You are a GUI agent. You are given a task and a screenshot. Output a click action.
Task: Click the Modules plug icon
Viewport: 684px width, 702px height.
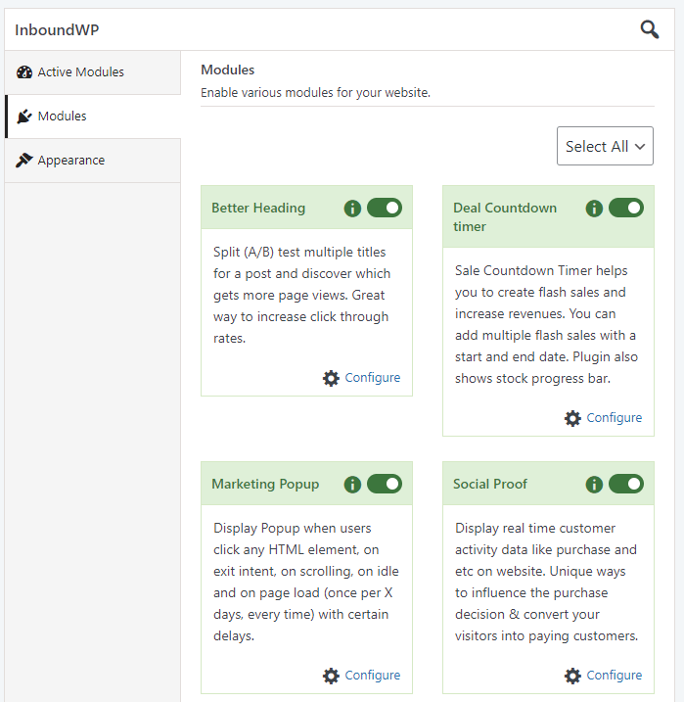24,117
